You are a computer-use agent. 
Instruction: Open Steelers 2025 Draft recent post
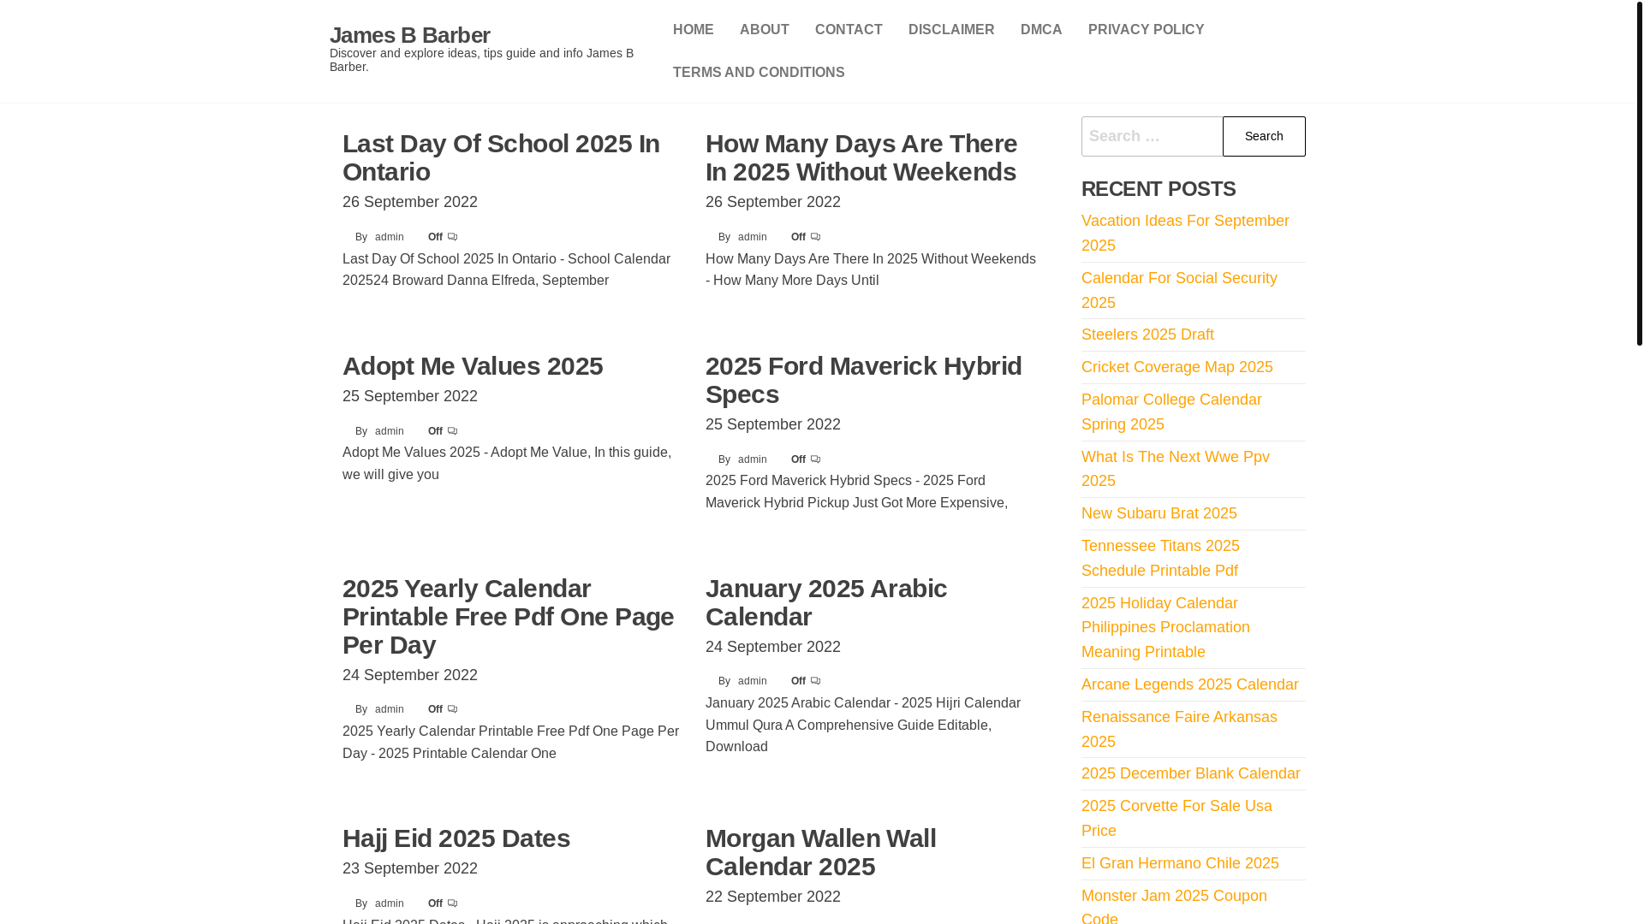1147,335
